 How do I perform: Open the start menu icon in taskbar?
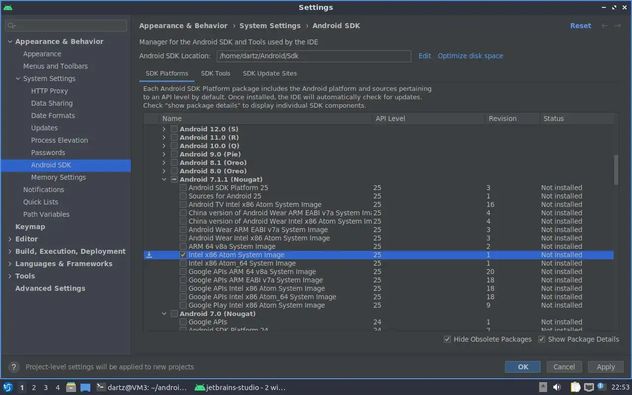pyautogui.click(x=8, y=387)
